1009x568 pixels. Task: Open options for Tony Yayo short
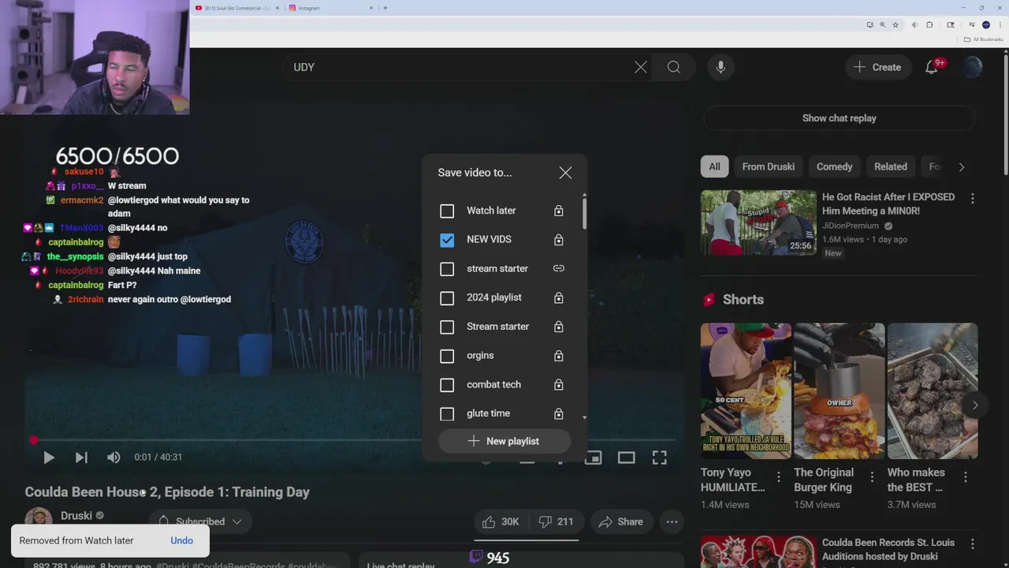pyautogui.click(x=778, y=476)
